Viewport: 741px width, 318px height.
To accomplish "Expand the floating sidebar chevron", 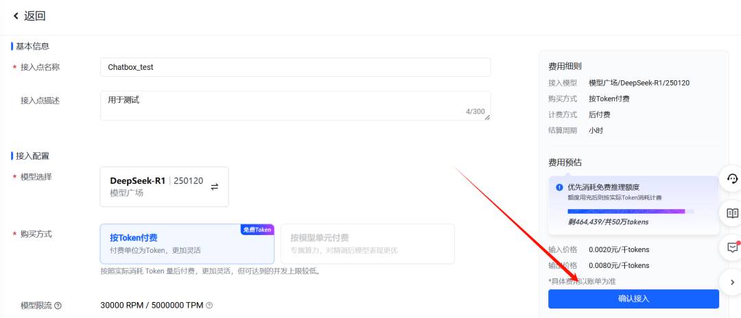I will (733, 282).
